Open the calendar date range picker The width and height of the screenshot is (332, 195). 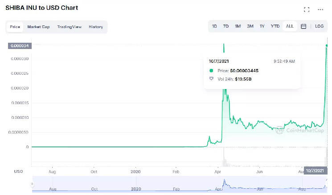click(x=303, y=26)
